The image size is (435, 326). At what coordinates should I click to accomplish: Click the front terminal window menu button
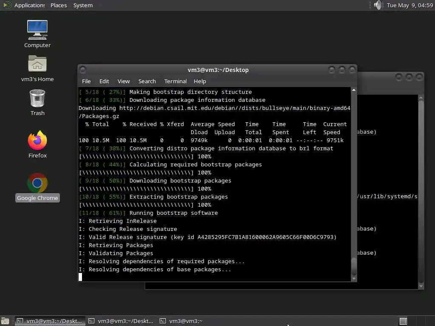tap(83, 70)
